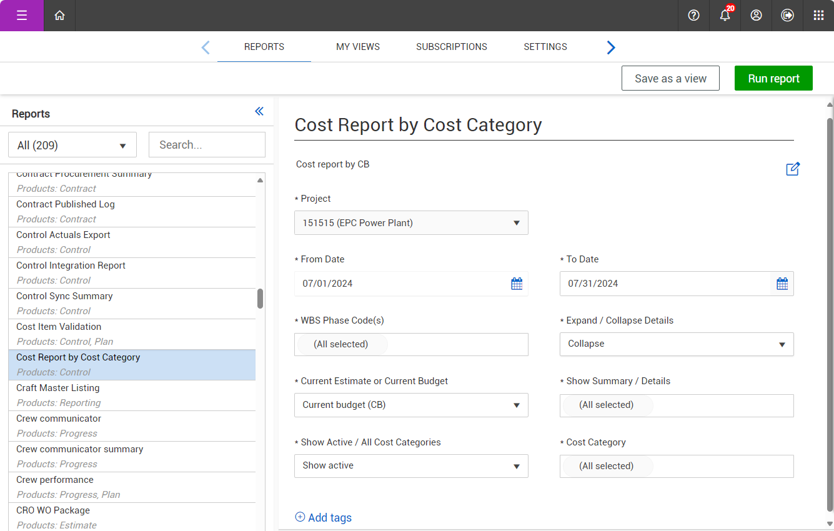This screenshot has height=531, width=834.
Task: Open the To Date calendar picker
Action: [782, 284]
